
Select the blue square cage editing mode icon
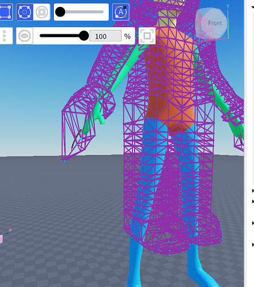point(6,12)
